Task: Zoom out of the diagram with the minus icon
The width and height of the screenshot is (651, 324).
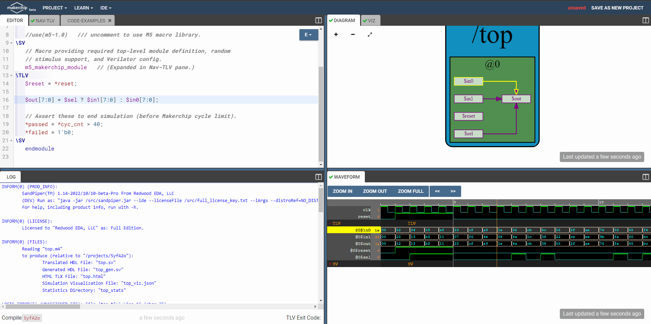Action: pos(353,35)
